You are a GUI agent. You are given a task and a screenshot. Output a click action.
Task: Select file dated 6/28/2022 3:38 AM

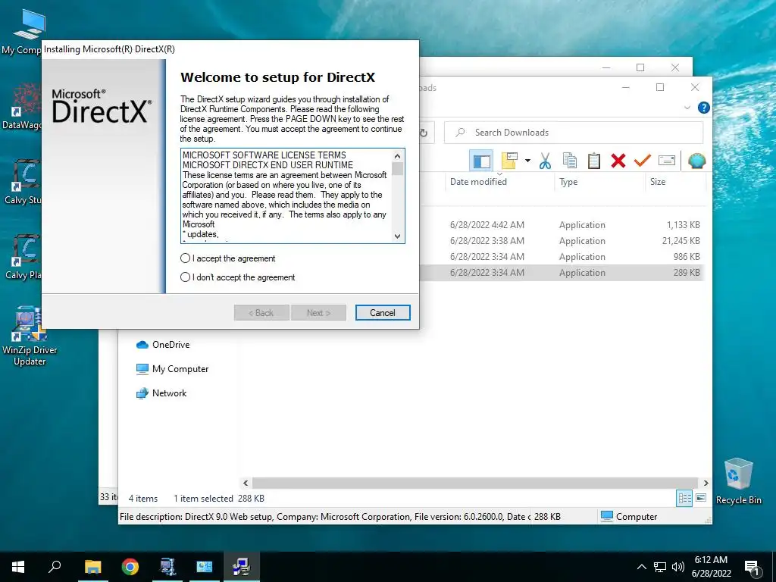(x=562, y=240)
